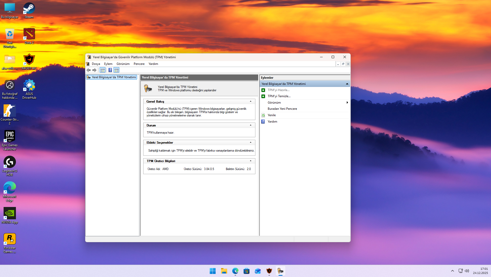This screenshot has height=277, width=491.
Task: Click the Back arrow toolbar icon
Action: (89, 70)
